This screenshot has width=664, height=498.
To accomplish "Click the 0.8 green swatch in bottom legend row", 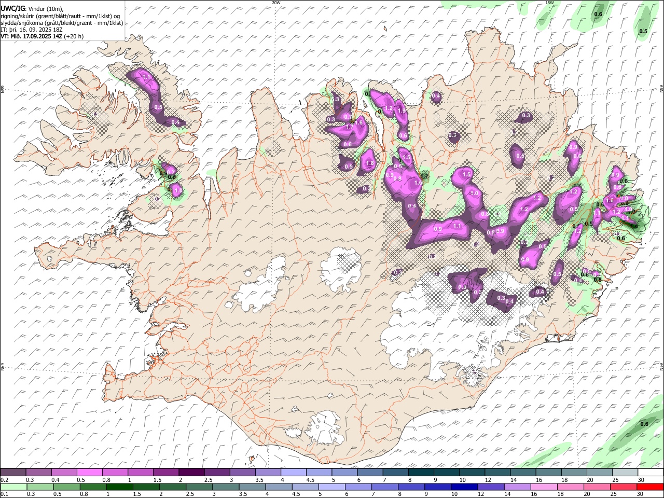I will coord(92,487).
